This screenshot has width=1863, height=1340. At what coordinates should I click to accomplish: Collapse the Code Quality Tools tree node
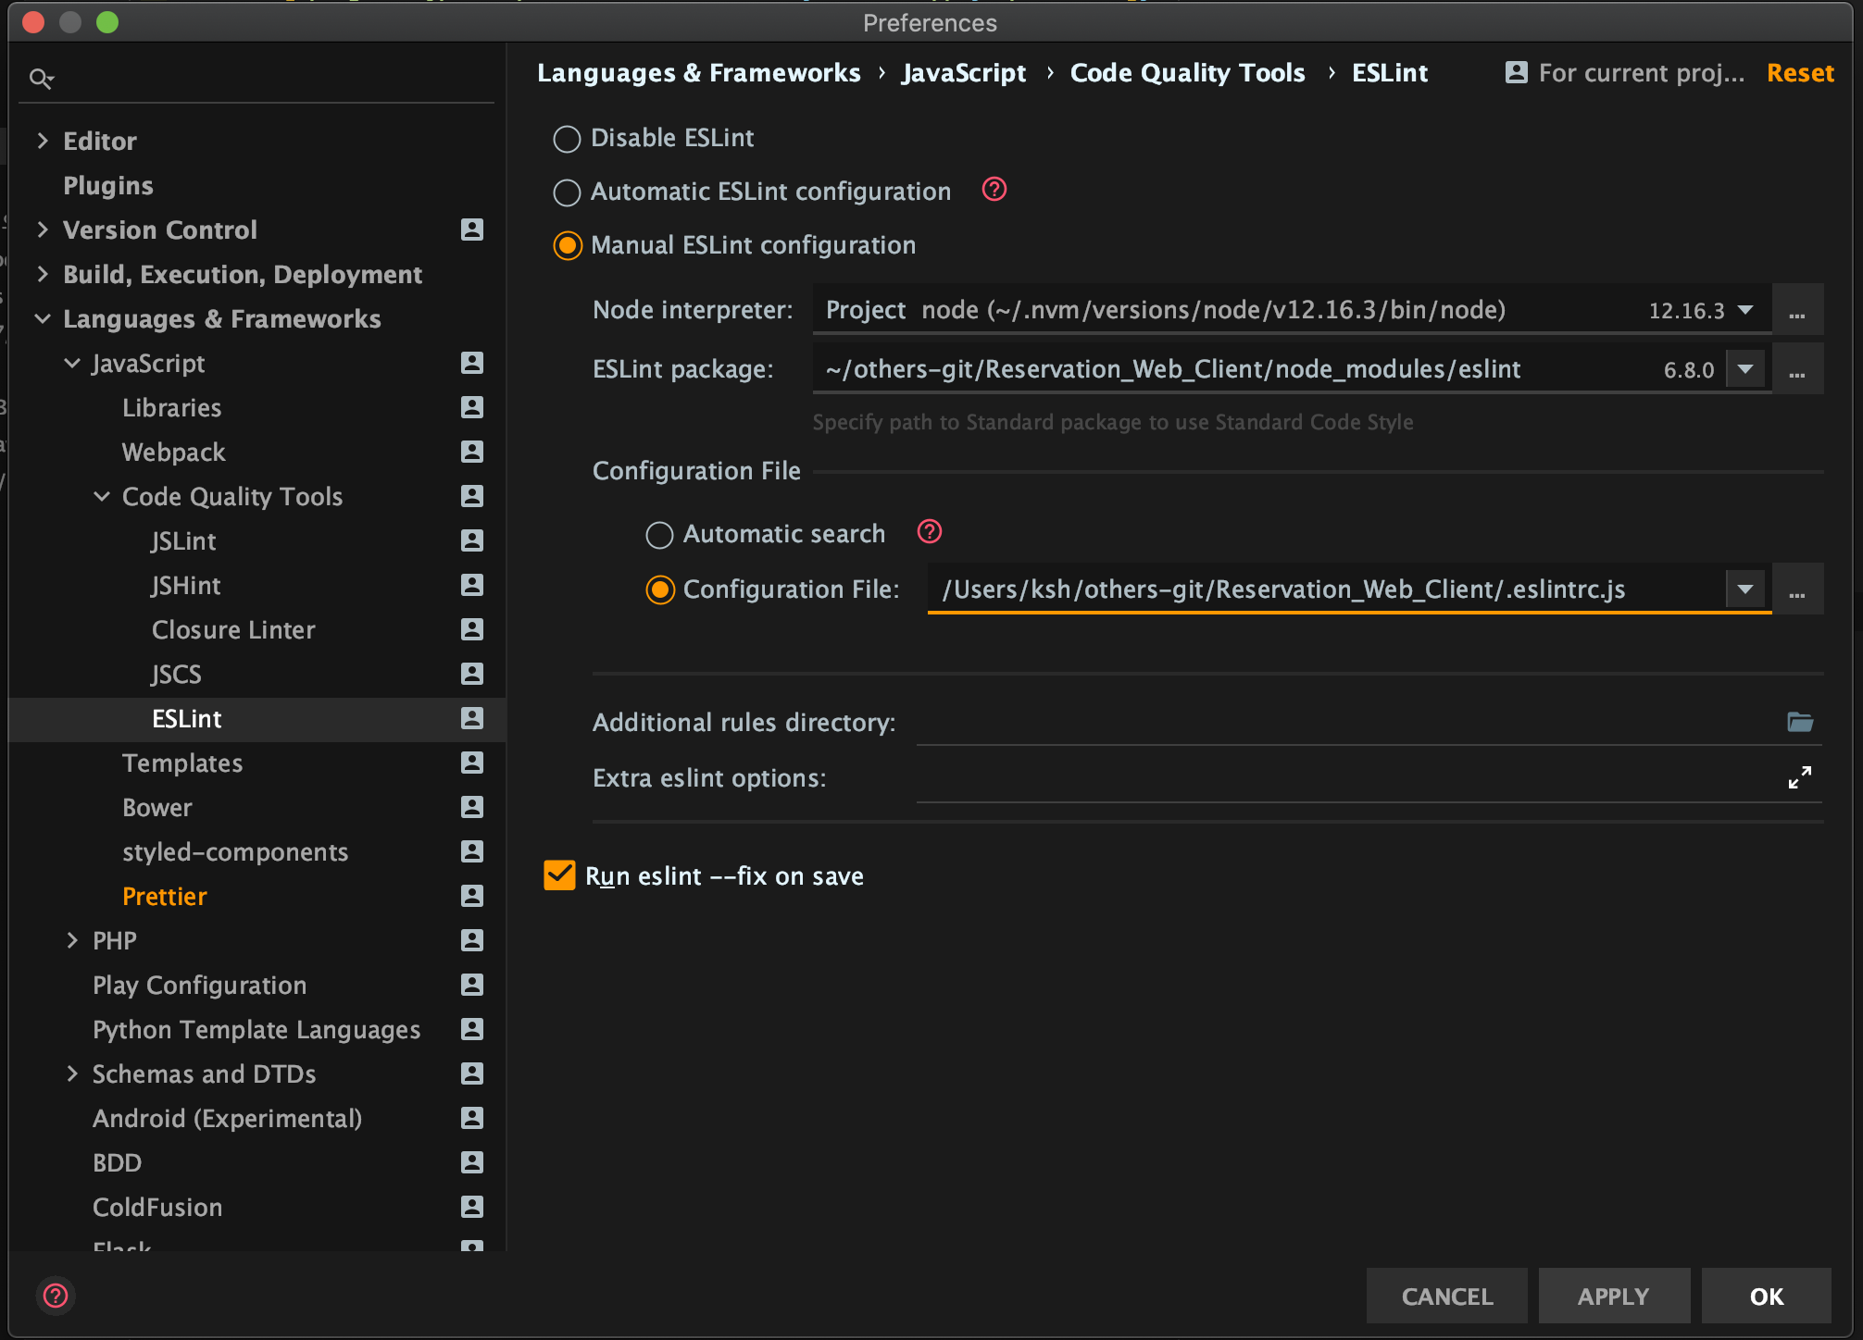click(x=102, y=497)
